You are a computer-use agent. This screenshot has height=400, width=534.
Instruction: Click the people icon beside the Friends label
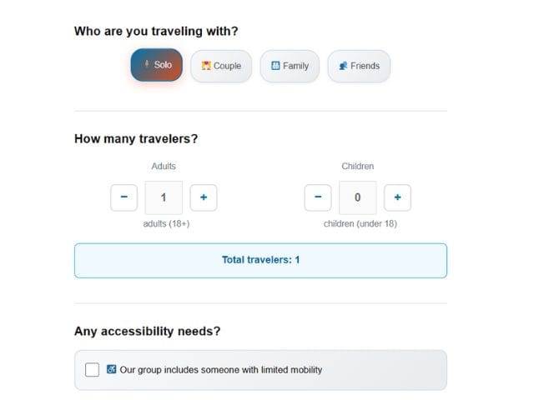pos(343,66)
